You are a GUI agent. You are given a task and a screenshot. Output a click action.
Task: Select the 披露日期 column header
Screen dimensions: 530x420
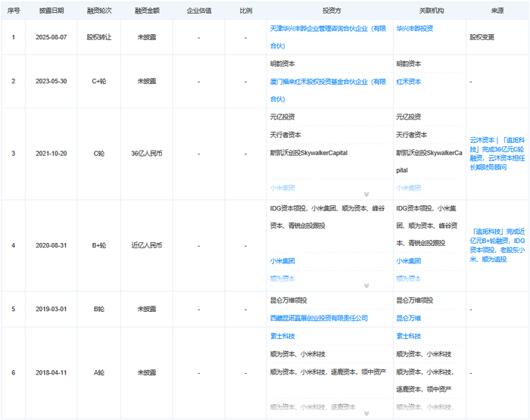(x=51, y=11)
